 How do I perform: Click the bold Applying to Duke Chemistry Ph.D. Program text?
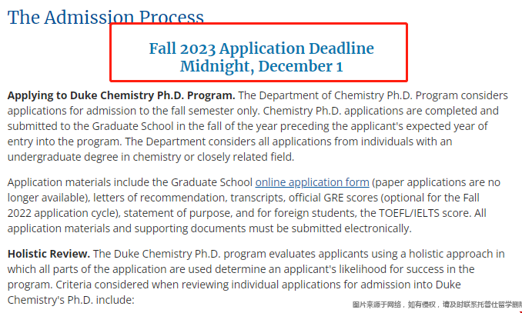121,95
